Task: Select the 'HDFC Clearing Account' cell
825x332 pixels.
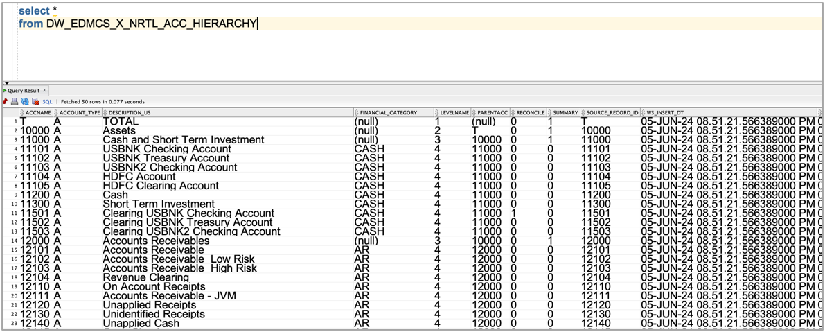Action: coord(229,186)
